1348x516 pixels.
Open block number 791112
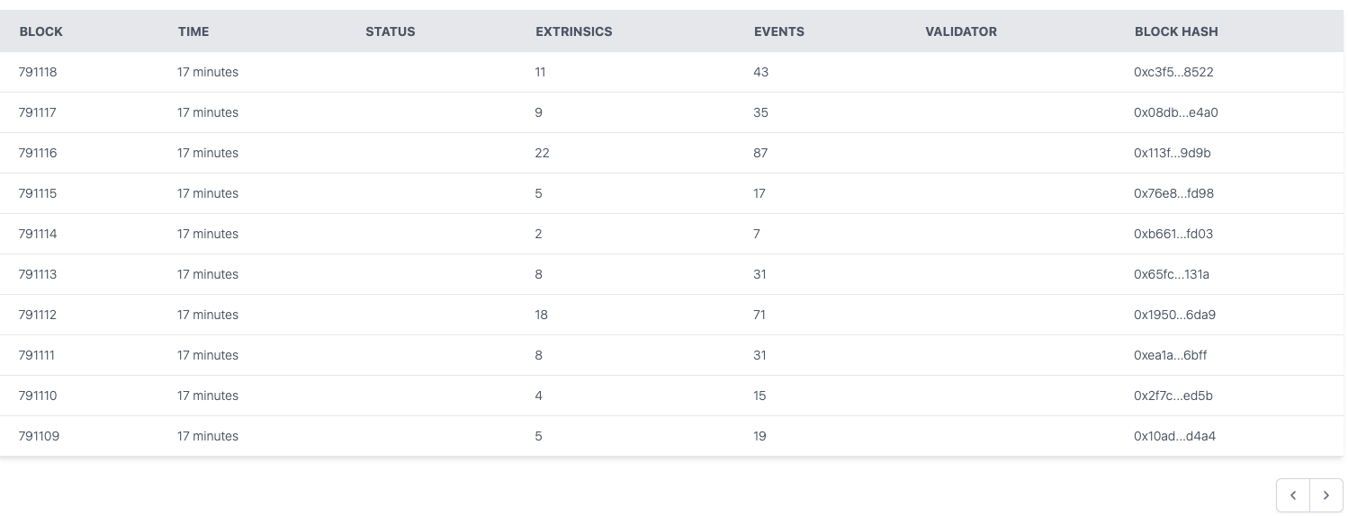tap(38, 315)
